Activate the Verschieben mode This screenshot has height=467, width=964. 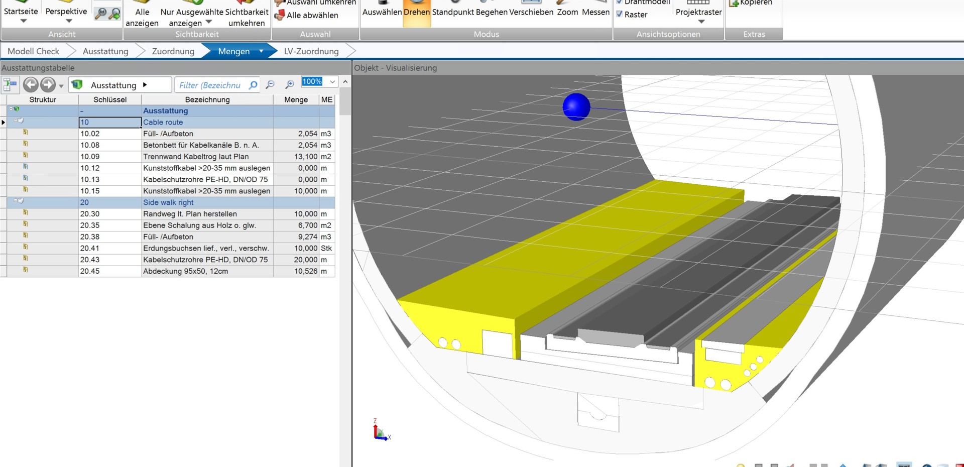[x=531, y=12]
